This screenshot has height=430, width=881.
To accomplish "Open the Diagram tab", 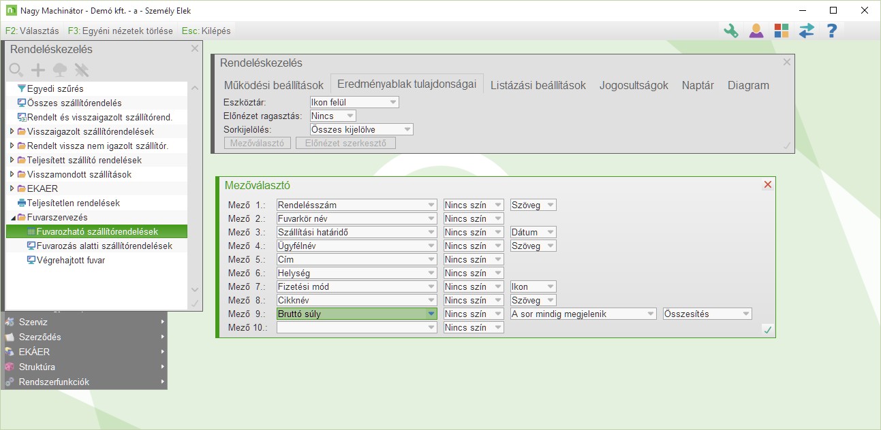I will pos(748,85).
